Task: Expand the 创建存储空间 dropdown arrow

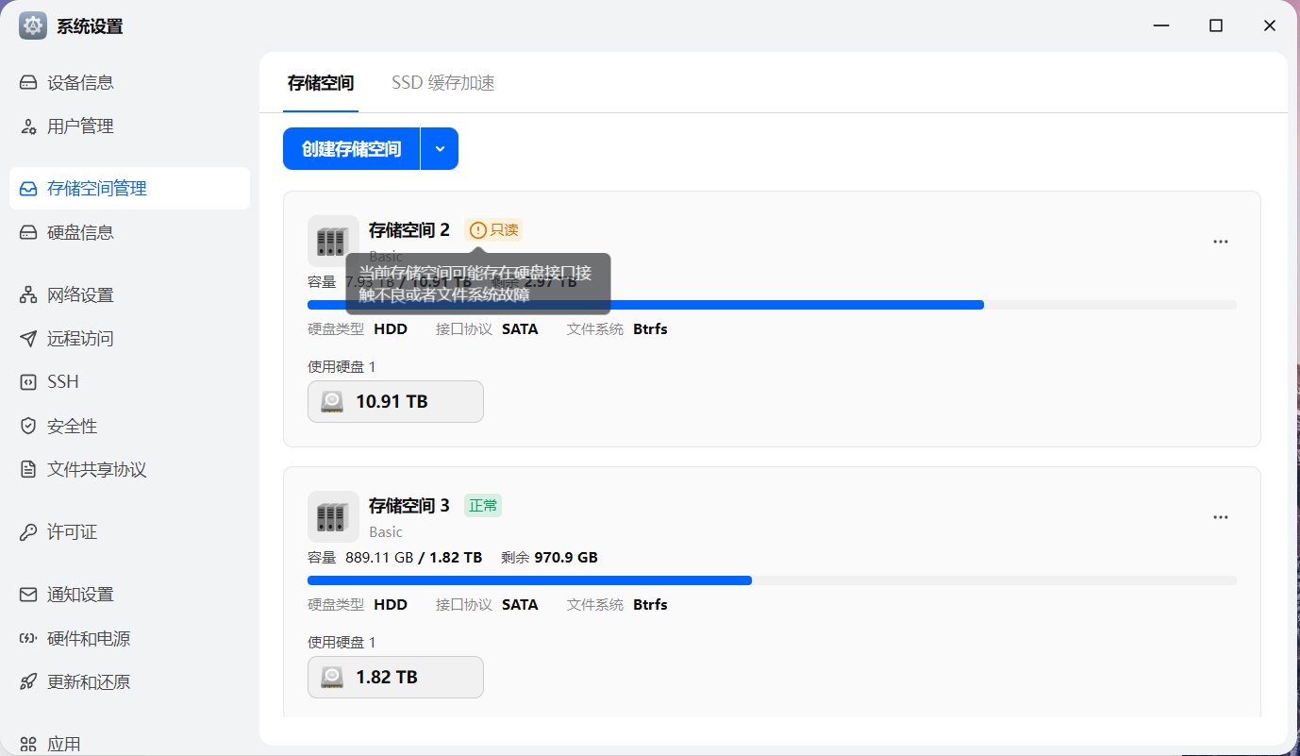Action: [x=440, y=149]
